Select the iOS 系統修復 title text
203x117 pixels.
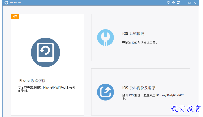pos(133,34)
